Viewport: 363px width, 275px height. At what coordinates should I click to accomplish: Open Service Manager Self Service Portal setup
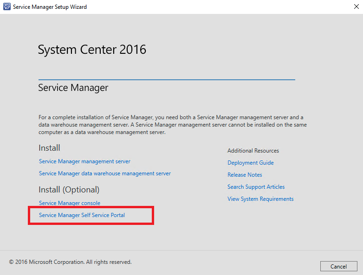82,215
